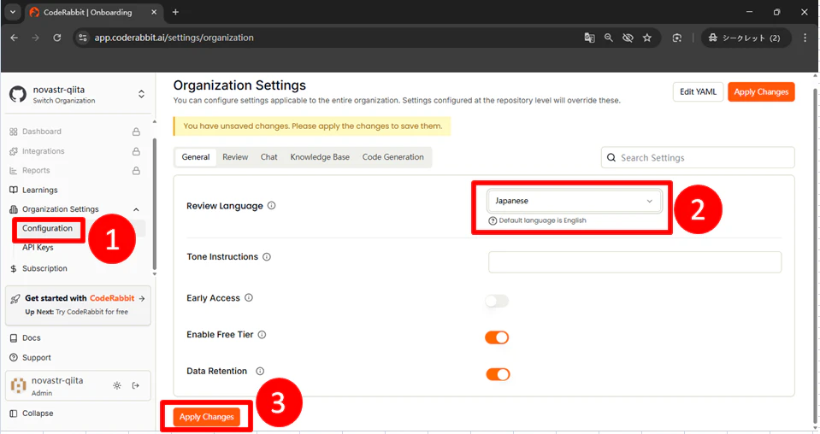Switch to the Review tab
The height and width of the screenshot is (434, 820).
(x=235, y=157)
